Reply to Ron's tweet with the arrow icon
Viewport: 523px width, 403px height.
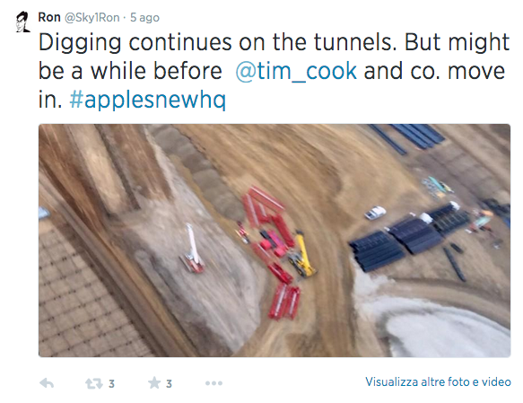click(47, 383)
